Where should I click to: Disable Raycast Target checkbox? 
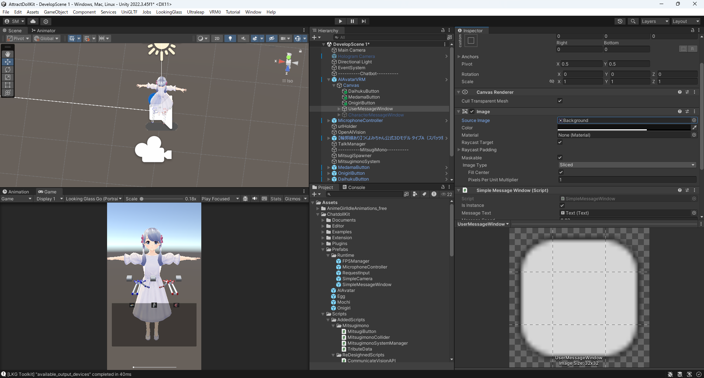coord(560,142)
